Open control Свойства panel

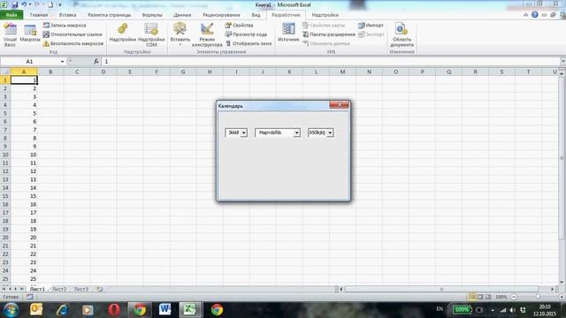239,26
